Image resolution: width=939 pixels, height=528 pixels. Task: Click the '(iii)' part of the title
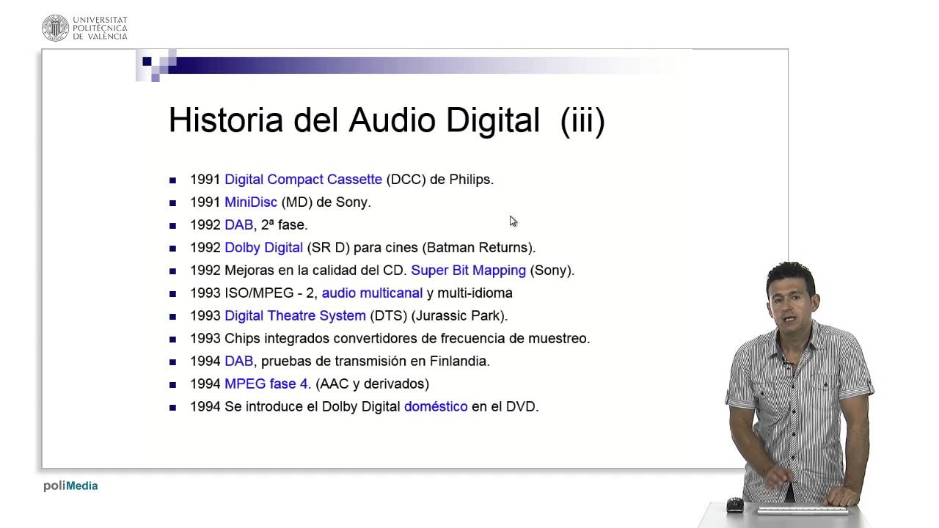pos(582,121)
